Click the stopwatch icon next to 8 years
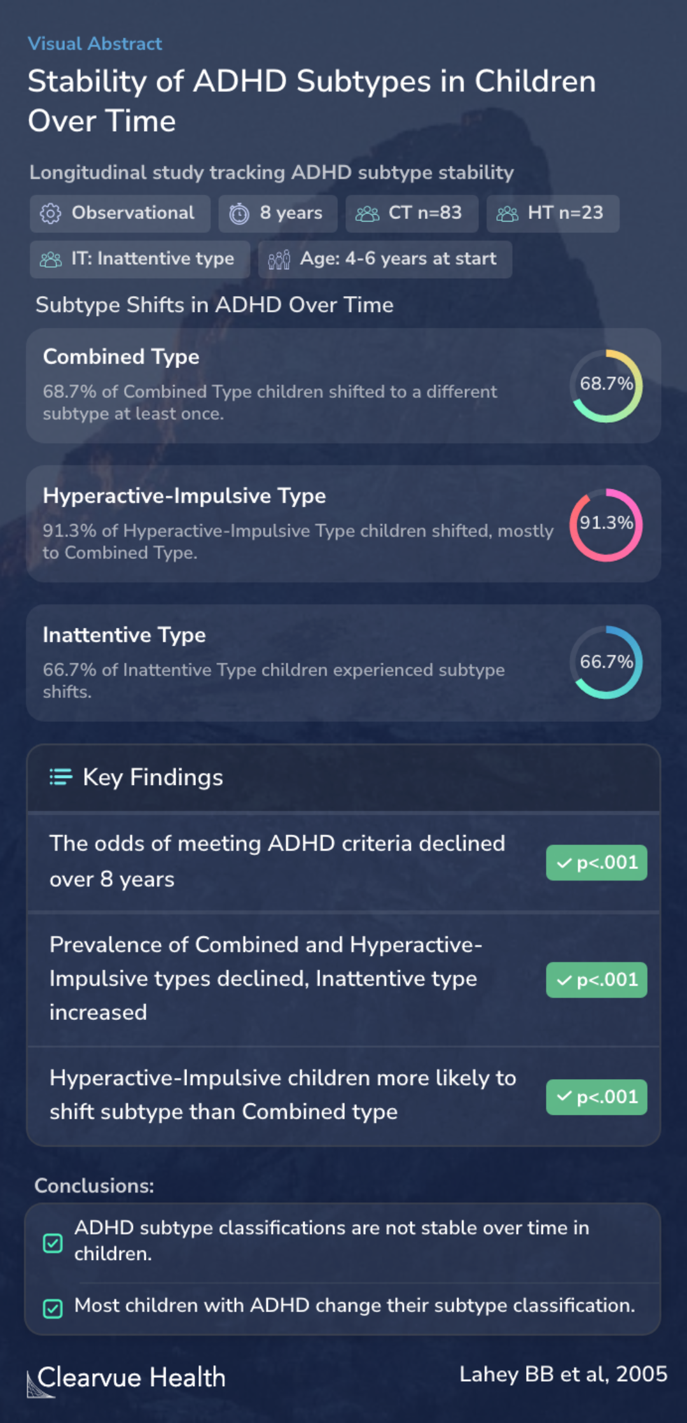Image resolution: width=687 pixels, height=1423 pixels. [239, 214]
